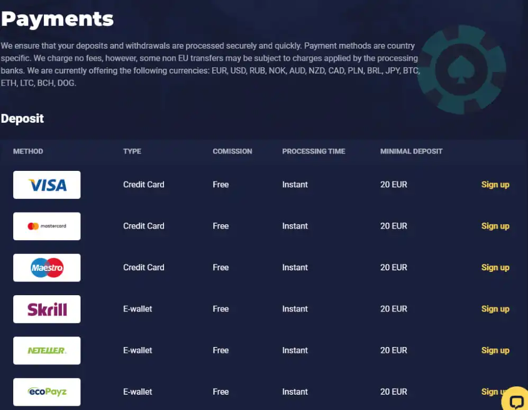The height and width of the screenshot is (410, 528).
Task: Click the Payments page title
Action: tap(57, 19)
